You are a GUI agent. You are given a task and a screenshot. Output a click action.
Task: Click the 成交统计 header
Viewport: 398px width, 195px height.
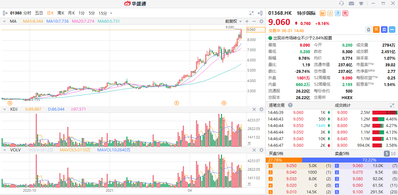pos(343,105)
